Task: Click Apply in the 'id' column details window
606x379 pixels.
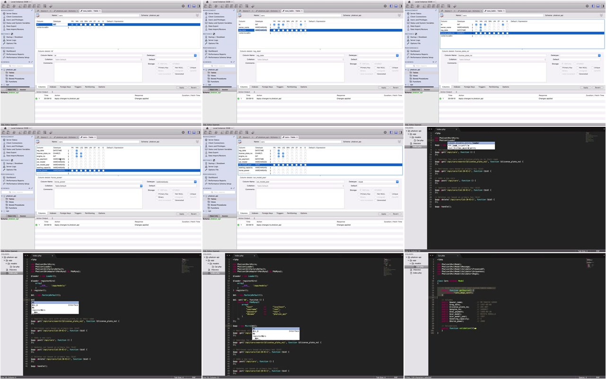Action: (x=182, y=88)
